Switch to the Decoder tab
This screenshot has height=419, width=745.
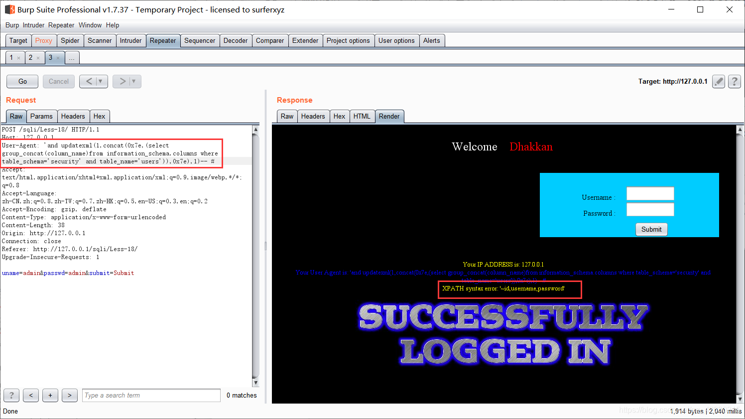tap(236, 40)
